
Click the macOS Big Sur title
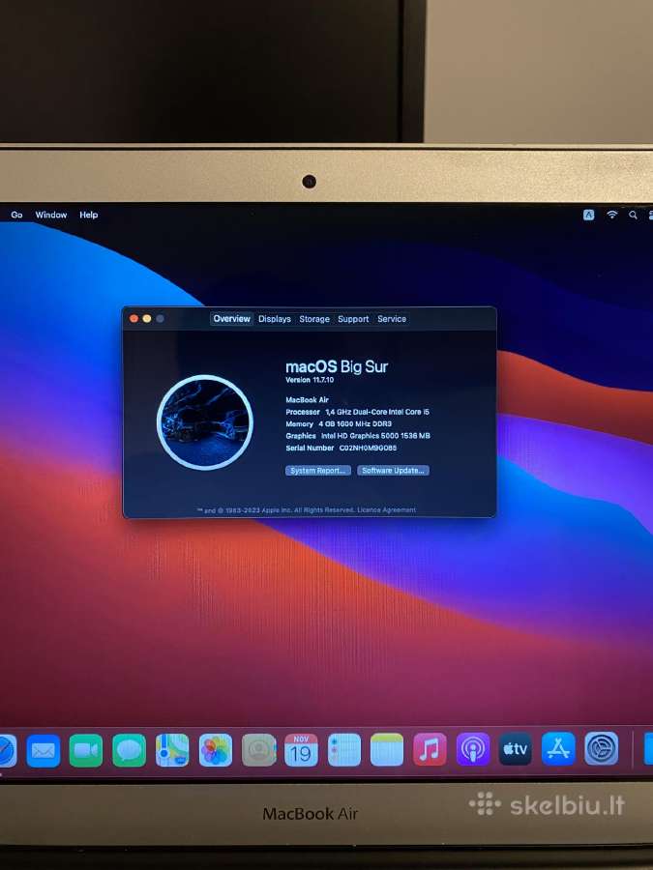click(x=337, y=366)
